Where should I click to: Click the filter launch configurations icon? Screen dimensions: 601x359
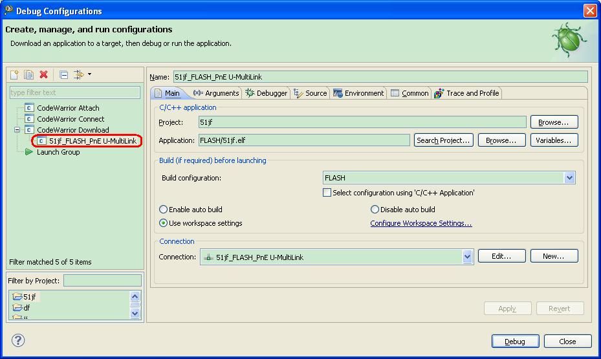tap(78, 74)
